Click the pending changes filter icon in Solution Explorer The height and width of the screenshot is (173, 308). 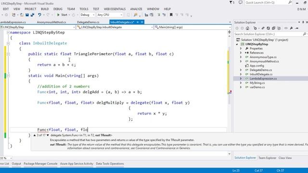255,28
